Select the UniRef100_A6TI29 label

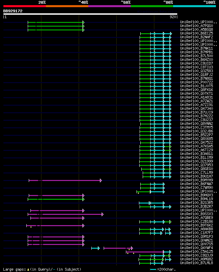[196, 150]
